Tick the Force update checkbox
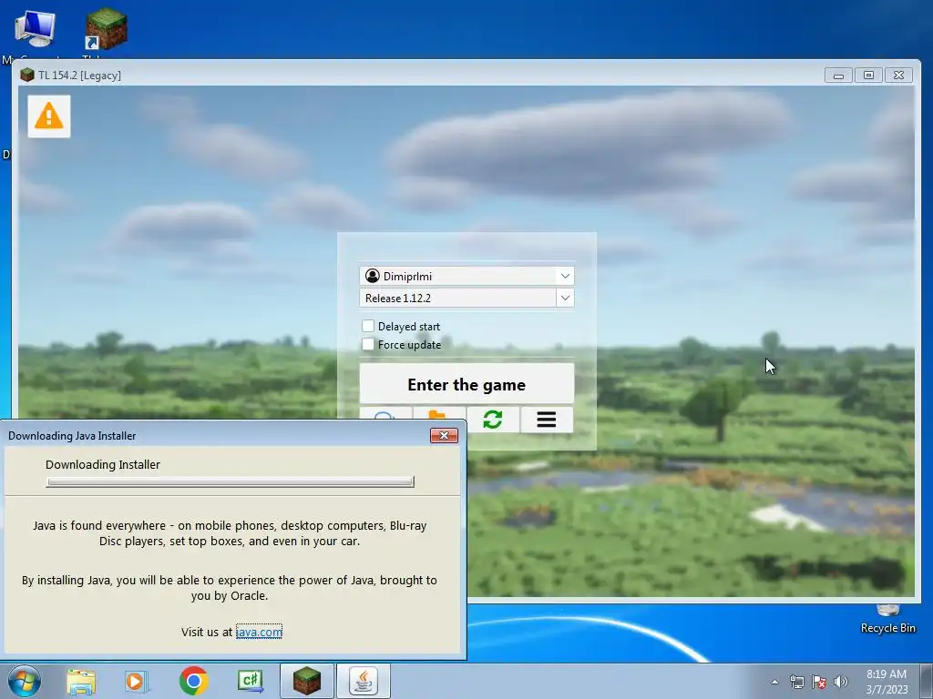The height and width of the screenshot is (699, 933). pyautogui.click(x=368, y=344)
